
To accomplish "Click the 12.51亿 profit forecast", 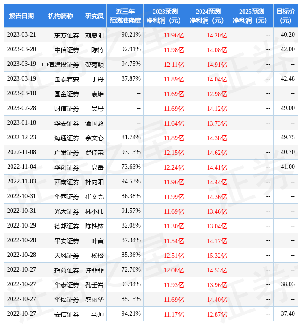I will tap(174, 256).
